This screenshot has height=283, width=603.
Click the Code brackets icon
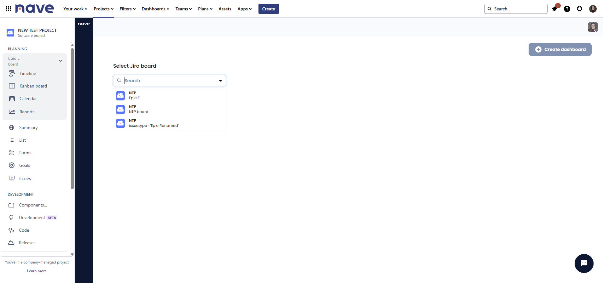11,230
